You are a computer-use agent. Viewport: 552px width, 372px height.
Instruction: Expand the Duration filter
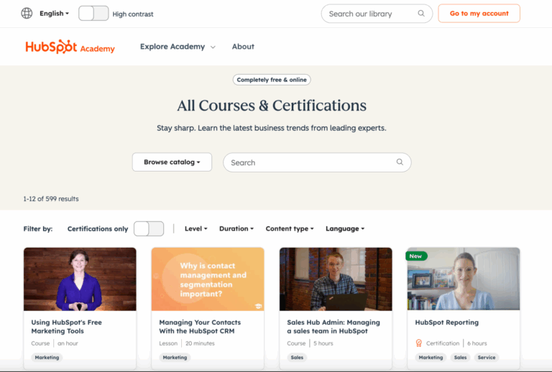(236, 228)
